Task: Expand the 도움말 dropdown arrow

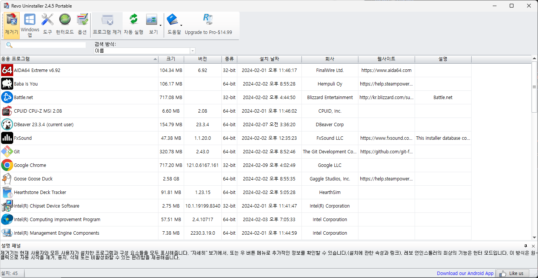Action: coord(181,26)
